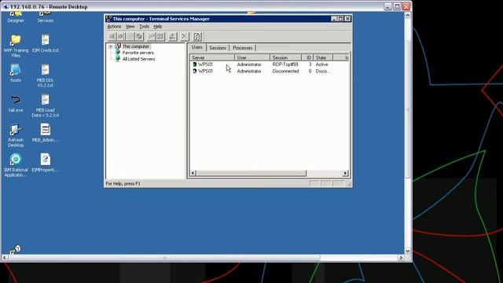Switch to the Sessions tab

click(218, 48)
